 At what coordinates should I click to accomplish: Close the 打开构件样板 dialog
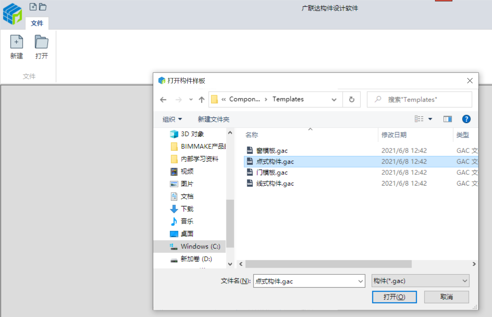(x=470, y=81)
